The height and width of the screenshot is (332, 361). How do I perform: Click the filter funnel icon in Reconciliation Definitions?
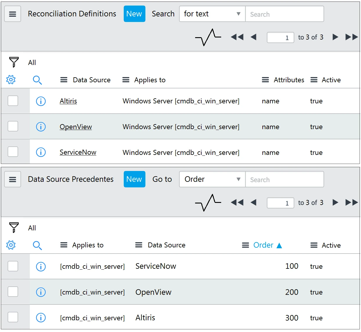click(x=14, y=62)
